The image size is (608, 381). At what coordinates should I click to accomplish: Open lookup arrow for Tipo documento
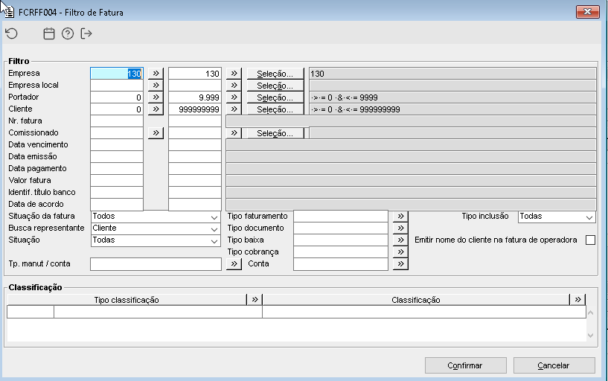point(400,228)
